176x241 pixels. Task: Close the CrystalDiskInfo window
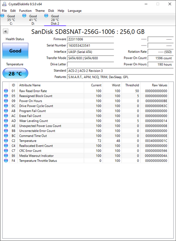coord(170,4)
